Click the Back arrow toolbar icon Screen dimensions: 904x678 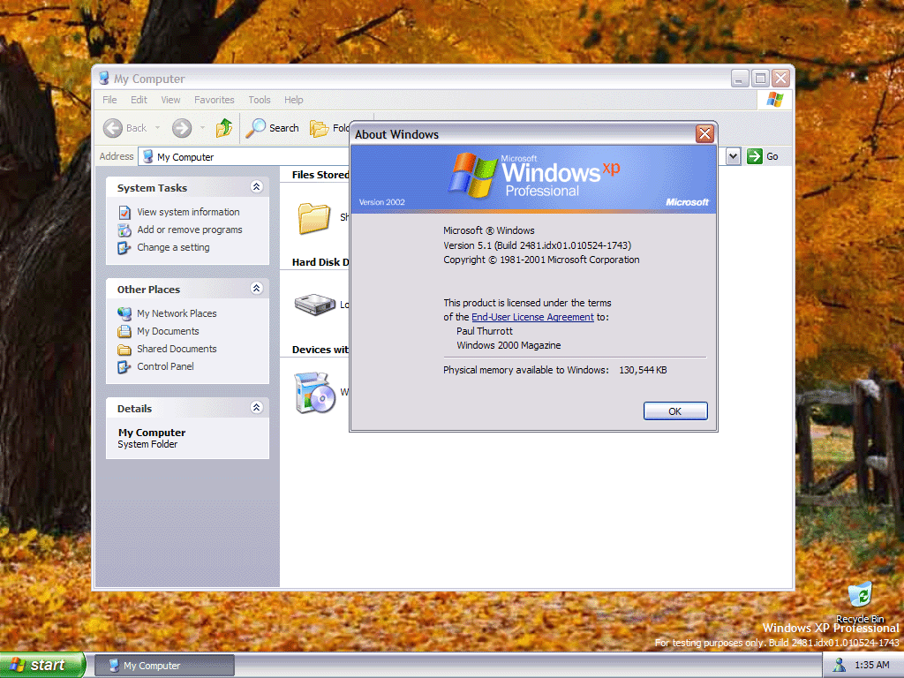[x=113, y=128]
